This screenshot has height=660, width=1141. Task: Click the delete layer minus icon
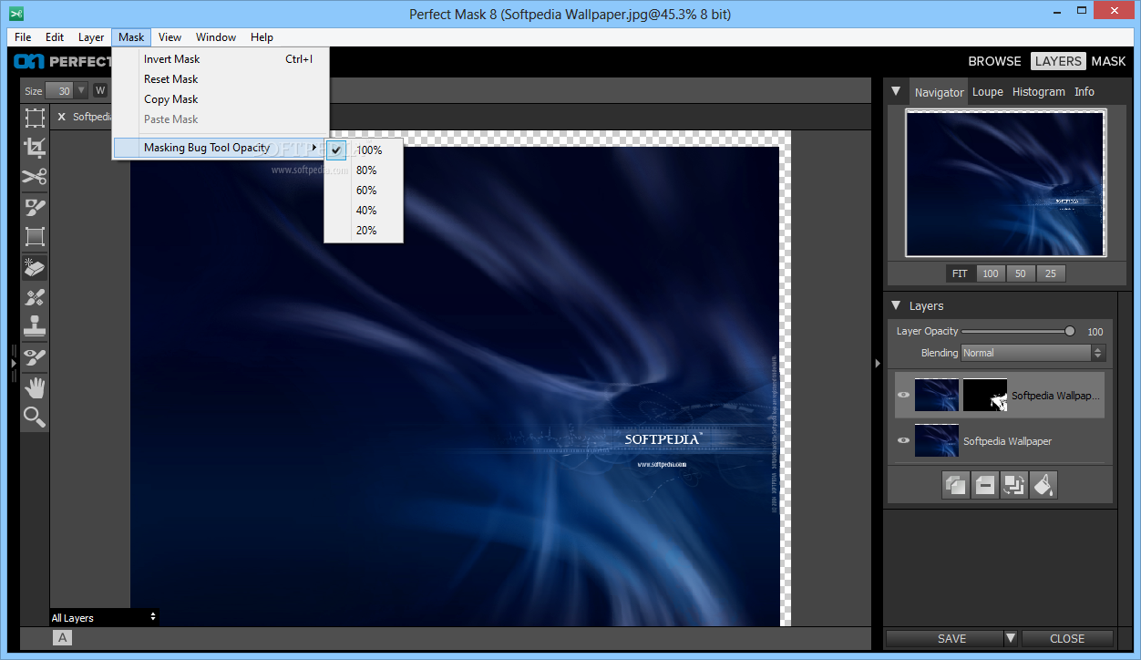[984, 485]
